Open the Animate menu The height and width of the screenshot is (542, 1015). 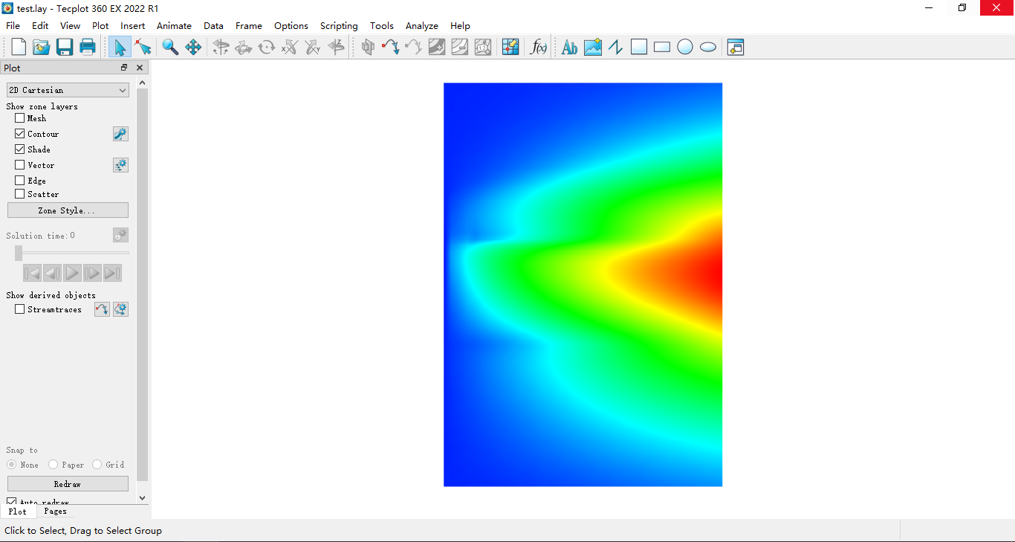click(x=174, y=25)
